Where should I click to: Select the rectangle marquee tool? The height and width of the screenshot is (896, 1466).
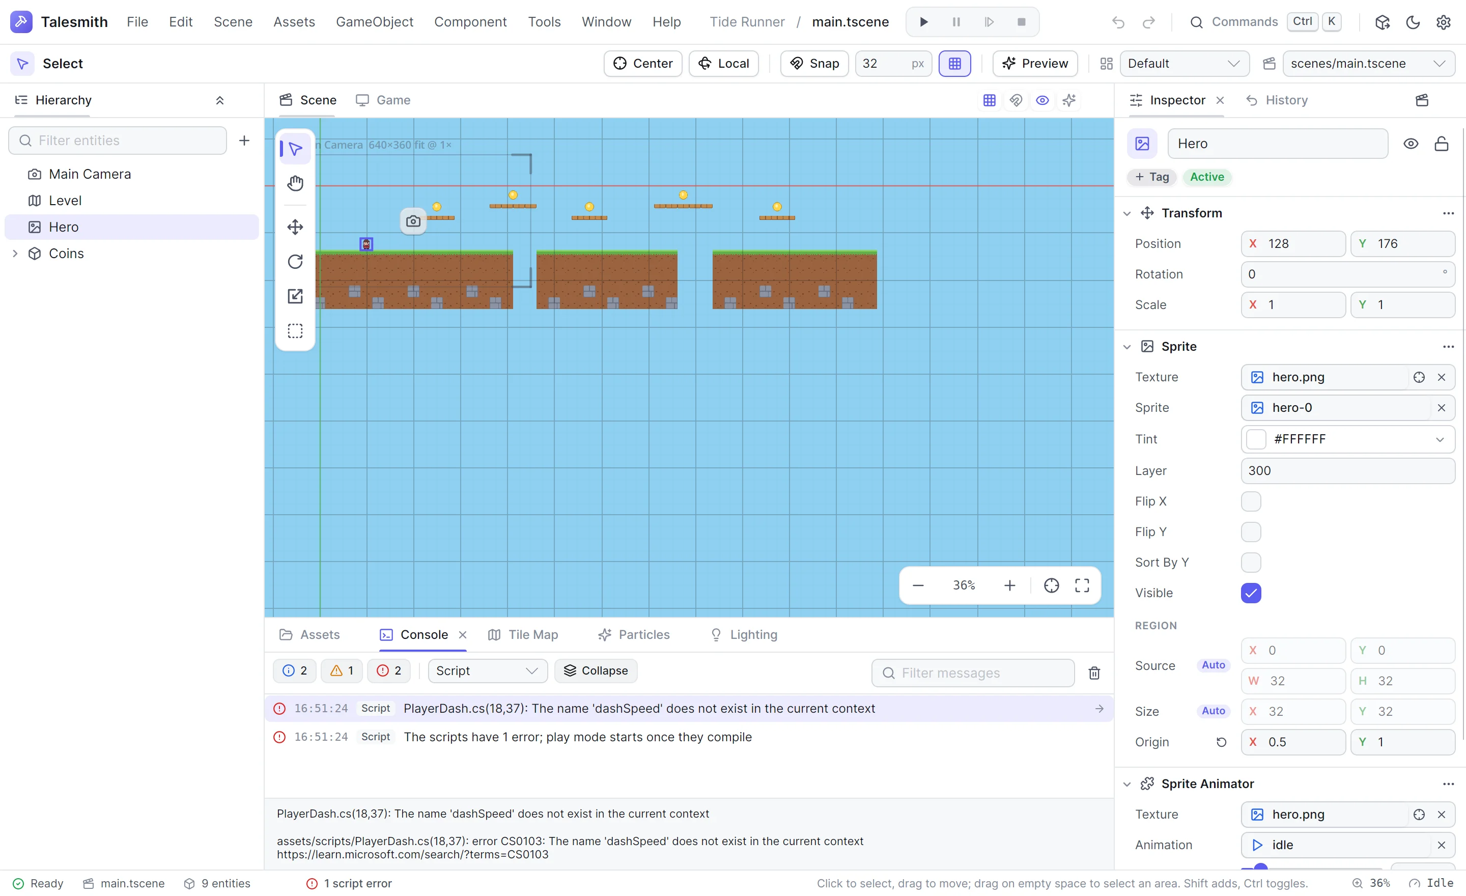[295, 331]
